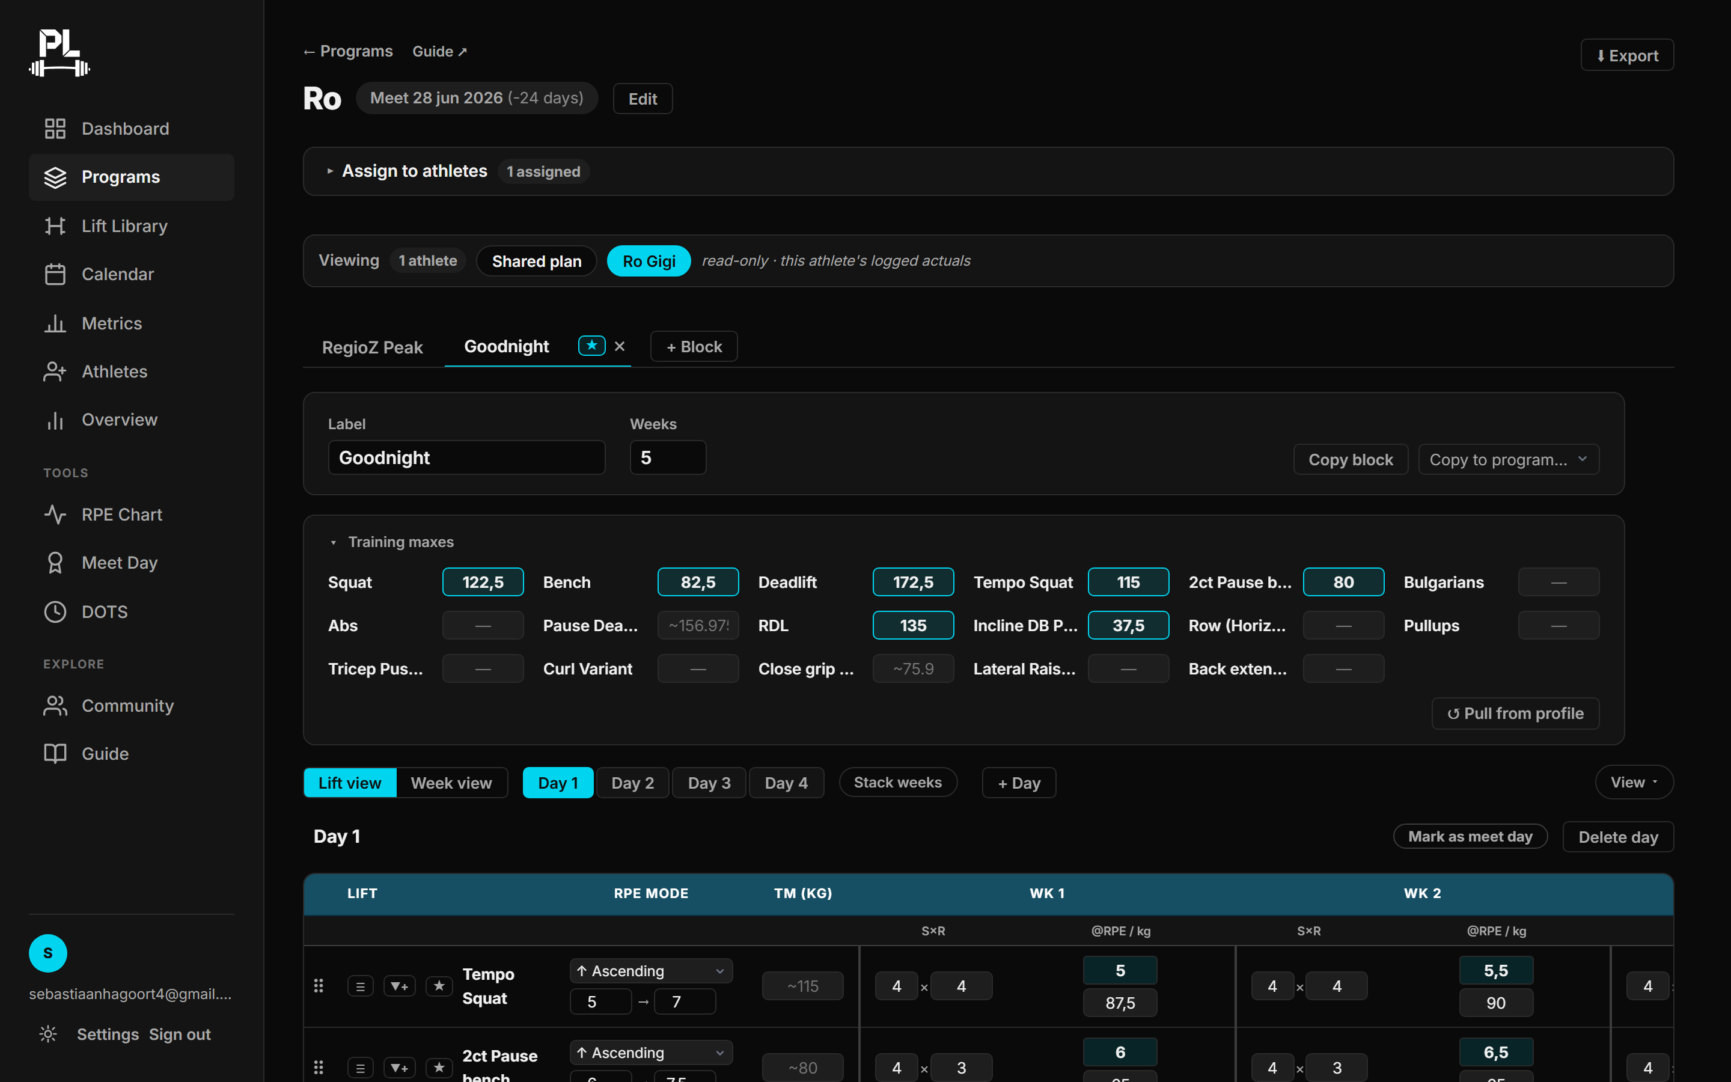The width and height of the screenshot is (1731, 1082).
Task: Click the PL barbell logo
Action: [x=60, y=52]
